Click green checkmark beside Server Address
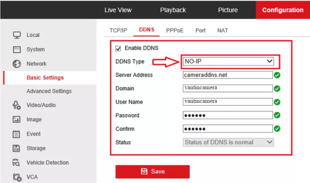This screenshot has width=310, height=183. [x=277, y=75]
